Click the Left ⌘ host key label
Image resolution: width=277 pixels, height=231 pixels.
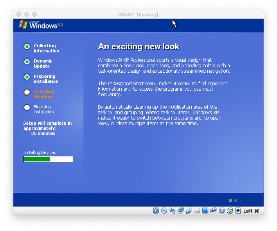(x=251, y=211)
